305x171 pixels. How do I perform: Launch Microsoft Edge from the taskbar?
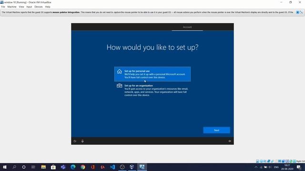tap(73, 167)
